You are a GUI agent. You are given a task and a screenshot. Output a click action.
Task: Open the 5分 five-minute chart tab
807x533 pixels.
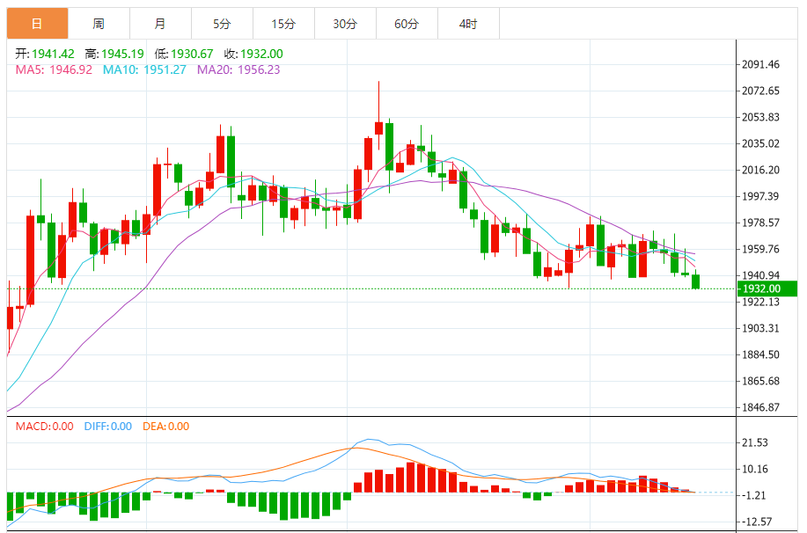tap(223, 24)
